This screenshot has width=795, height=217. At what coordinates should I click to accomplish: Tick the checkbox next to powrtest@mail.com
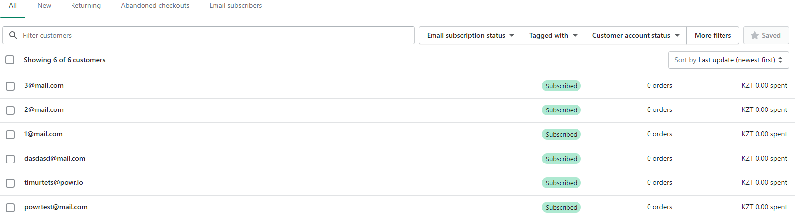click(10, 207)
